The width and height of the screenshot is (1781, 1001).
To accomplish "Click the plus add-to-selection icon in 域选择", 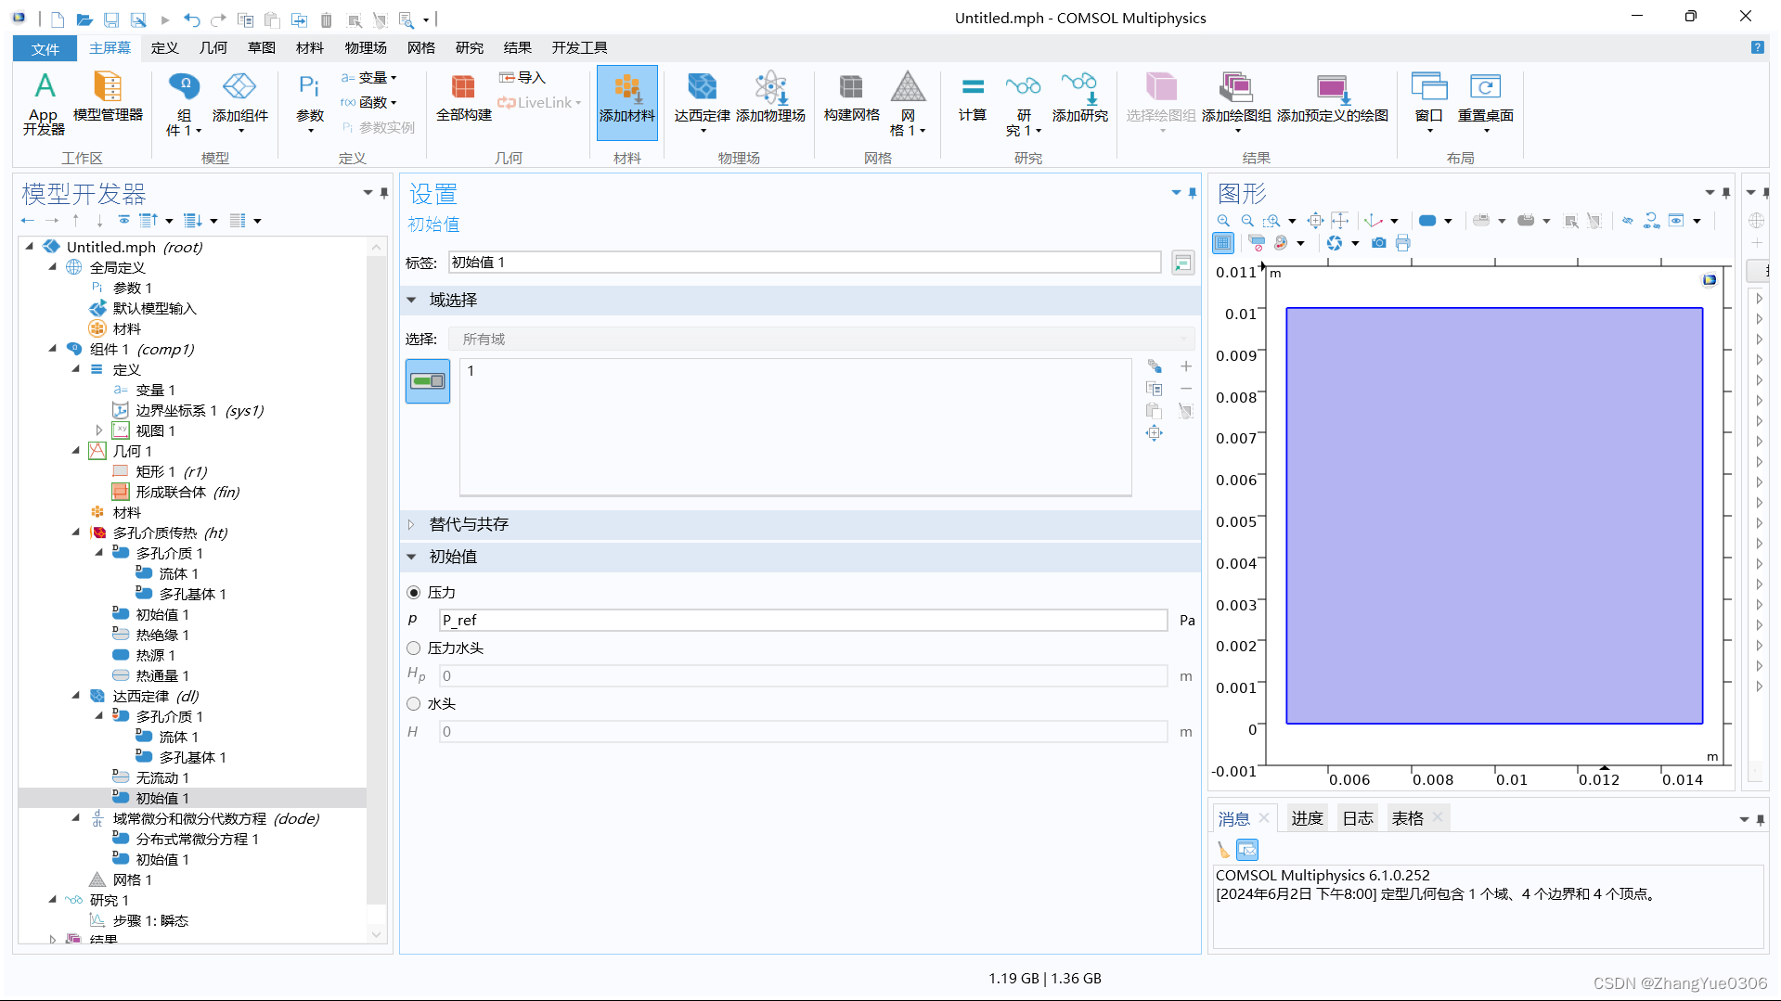I will (1186, 366).
